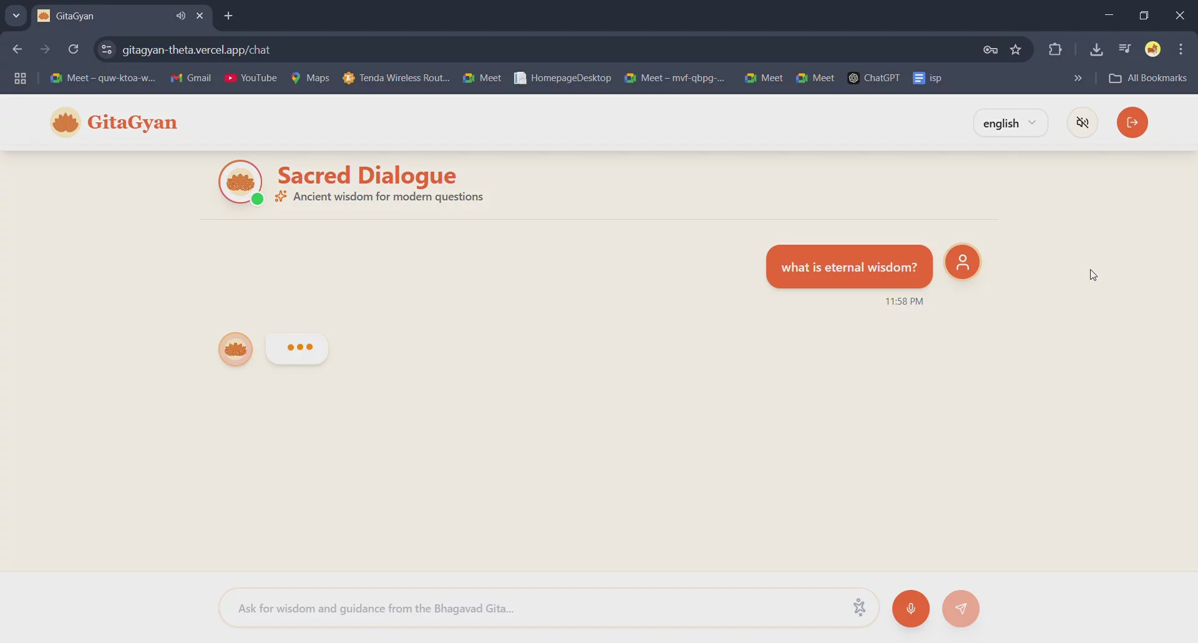Open the english language dropdown
This screenshot has height=643, width=1198.
[1010, 123]
